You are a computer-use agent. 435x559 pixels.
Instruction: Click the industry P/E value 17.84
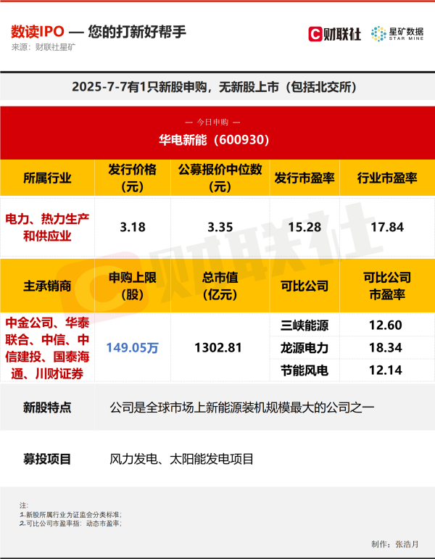pos(387,227)
